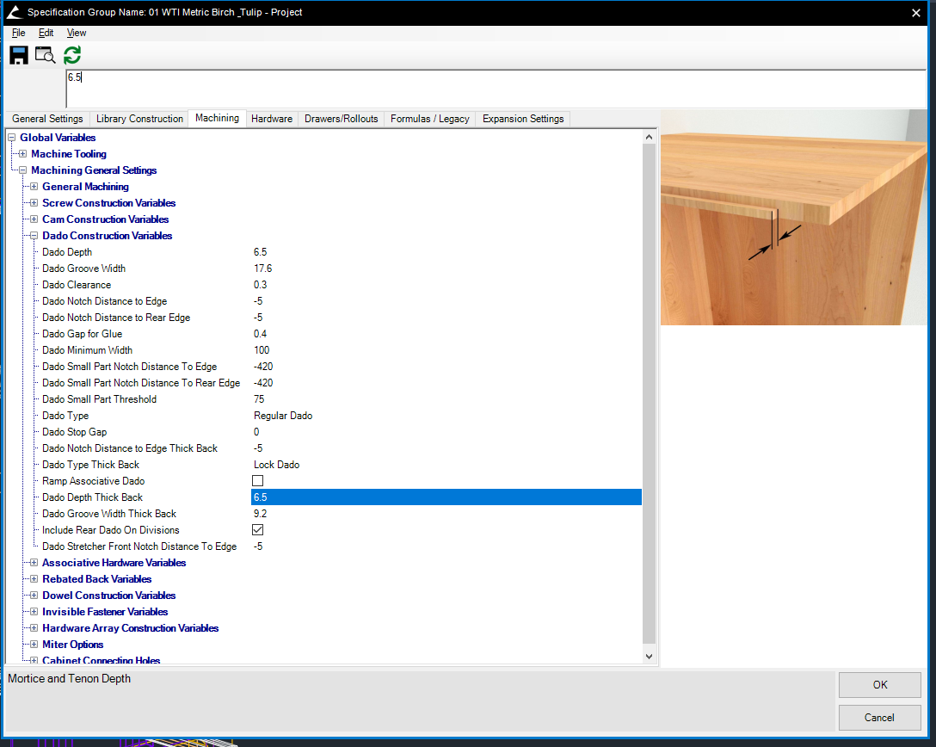Uncheck Include Rear Dado On Divisions

tap(258, 529)
